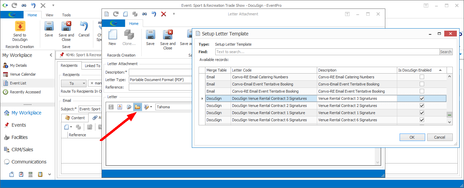
Task: Expand the sidebar bottom overflow chevron
Action: click(49, 174)
